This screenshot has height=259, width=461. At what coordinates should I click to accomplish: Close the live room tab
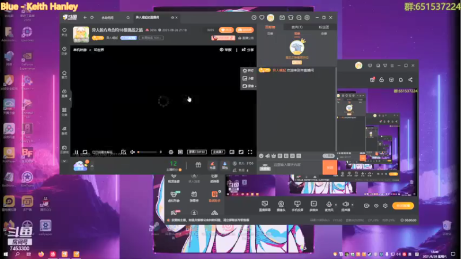tap(176, 18)
